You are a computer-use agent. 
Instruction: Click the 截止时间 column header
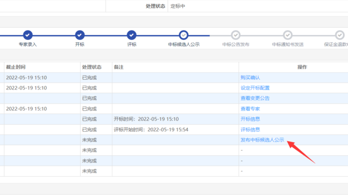pos(16,67)
